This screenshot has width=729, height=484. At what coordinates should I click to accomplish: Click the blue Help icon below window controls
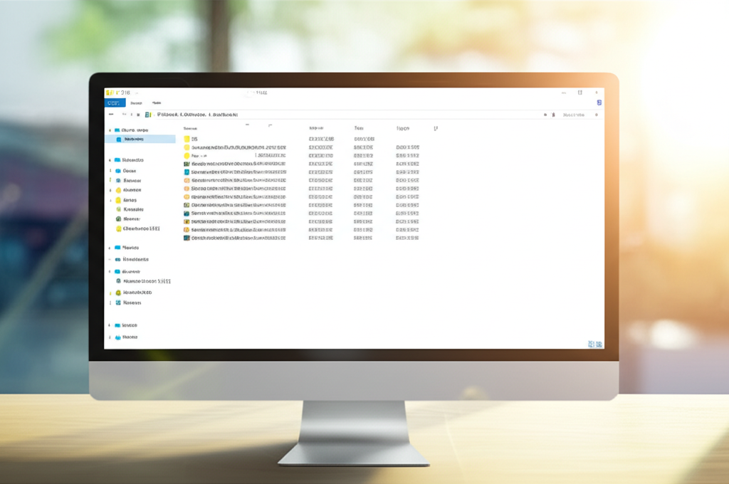pos(599,102)
